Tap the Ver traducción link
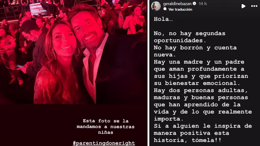260x146 pixels. [180, 9]
